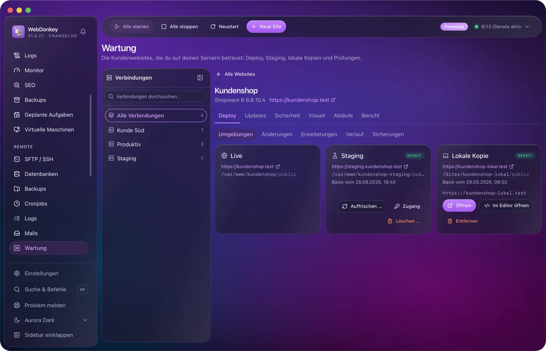
Task: Switch to the Sicherheit tab
Action: (287, 115)
